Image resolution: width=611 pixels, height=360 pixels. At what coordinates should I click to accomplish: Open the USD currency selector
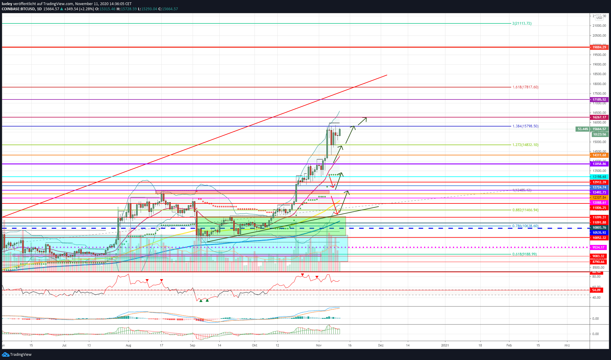tap(599, 18)
